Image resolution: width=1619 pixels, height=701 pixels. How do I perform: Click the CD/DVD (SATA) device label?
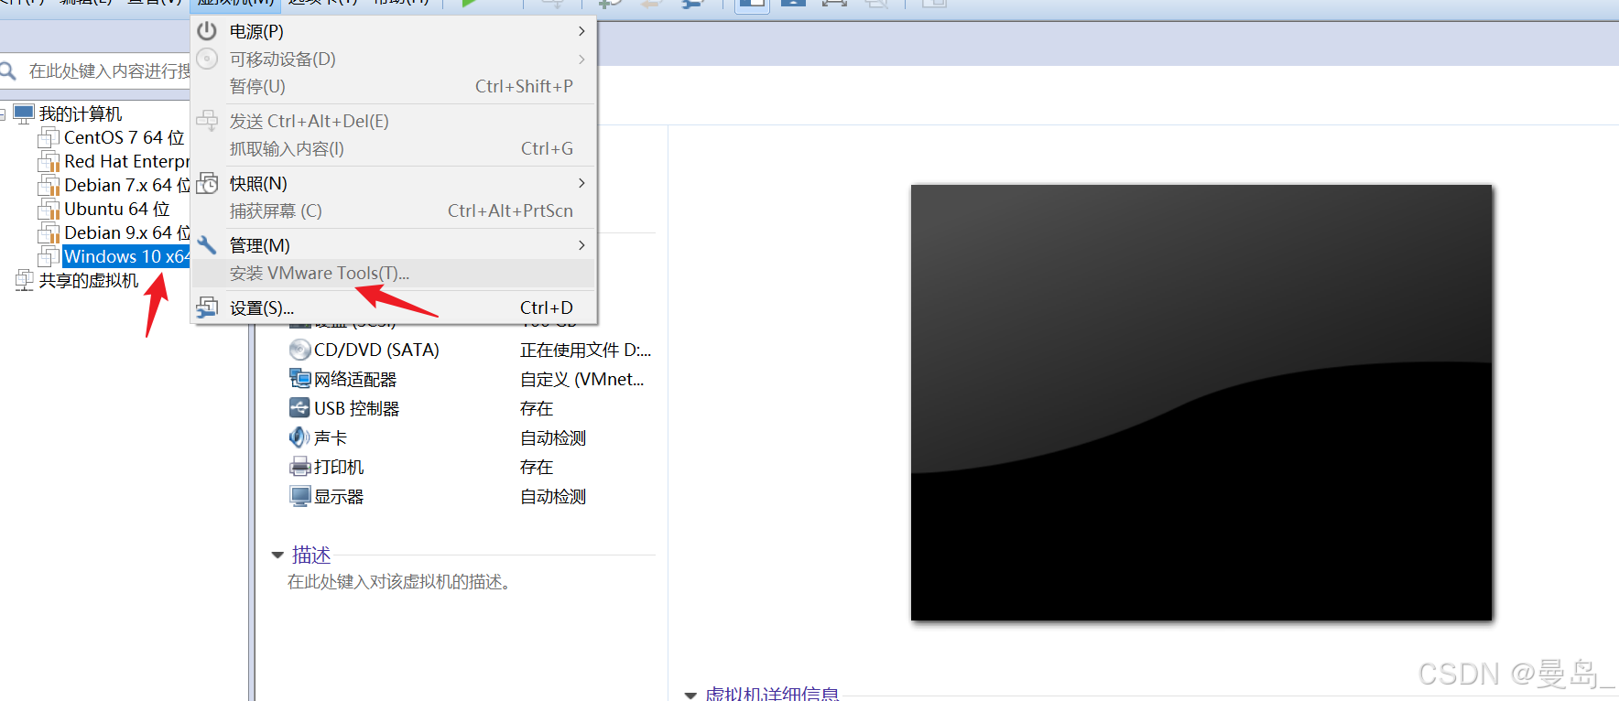pos(376,350)
